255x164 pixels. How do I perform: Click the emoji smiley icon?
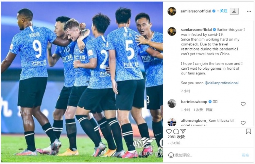[171, 155]
